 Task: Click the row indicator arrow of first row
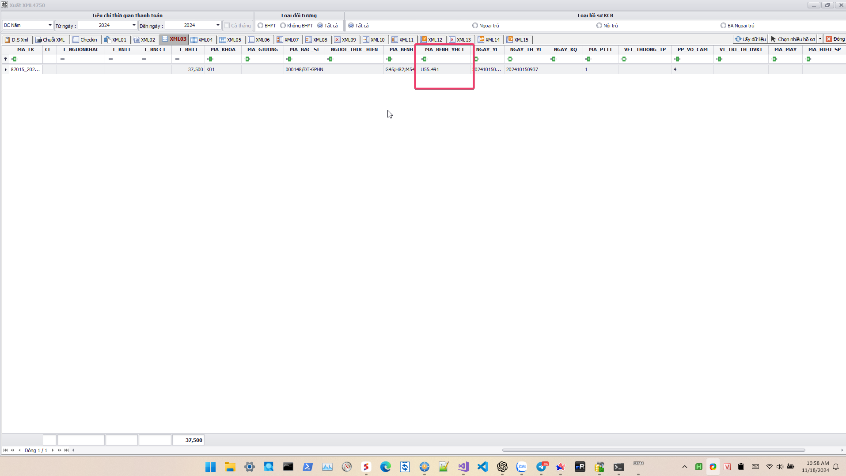coord(5,69)
